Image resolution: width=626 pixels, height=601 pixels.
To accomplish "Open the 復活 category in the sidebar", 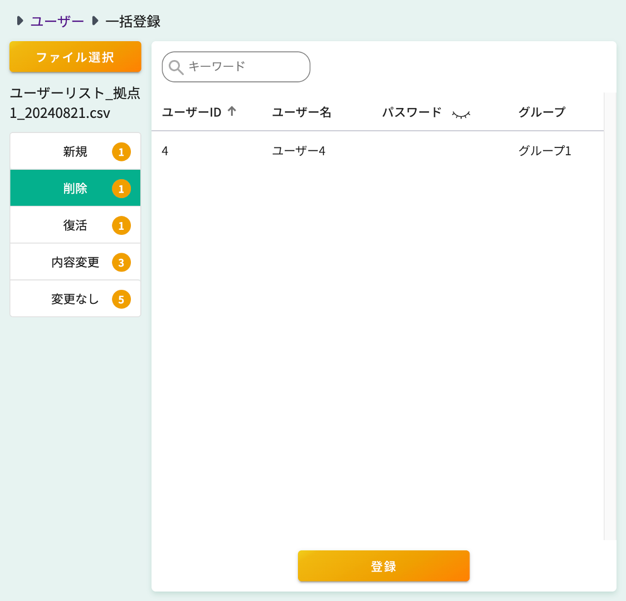I will (75, 225).
